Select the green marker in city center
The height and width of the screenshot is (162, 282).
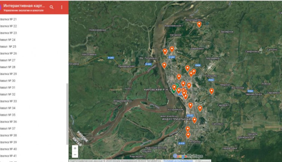click(x=174, y=89)
